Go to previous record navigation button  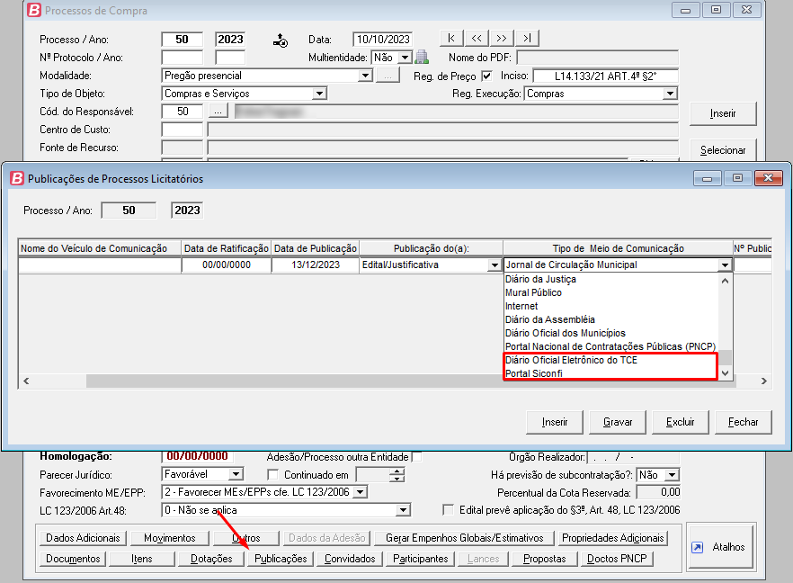pos(477,39)
